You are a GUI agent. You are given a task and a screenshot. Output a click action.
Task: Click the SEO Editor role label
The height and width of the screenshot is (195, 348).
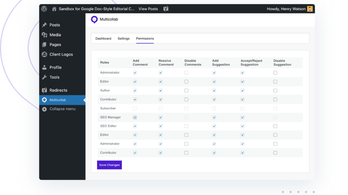[108, 126]
